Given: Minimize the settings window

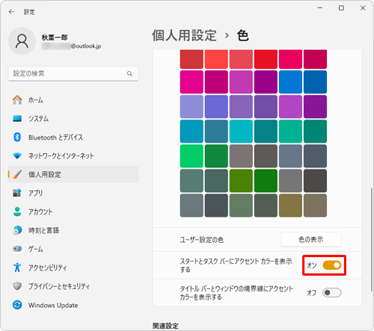Looking at the screenshot, I should point(320,8).
